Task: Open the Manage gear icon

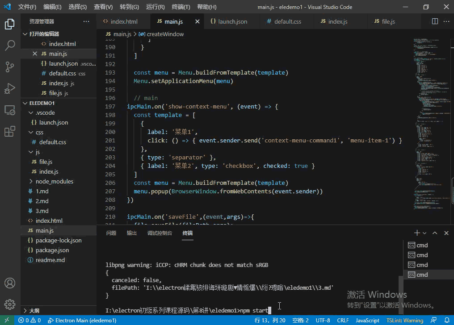Action: [10, 304]
